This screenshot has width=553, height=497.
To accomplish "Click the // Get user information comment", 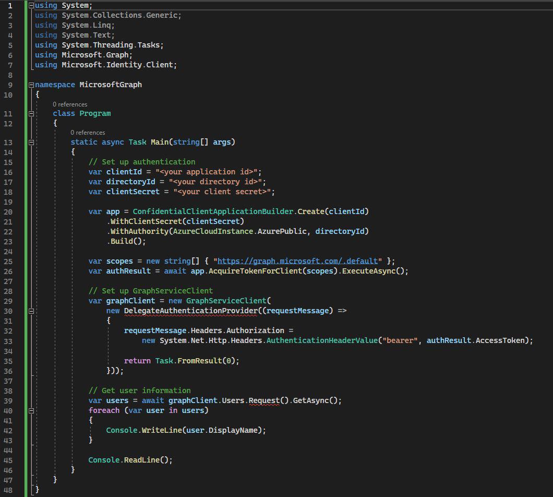I will (x=140, y=390).
